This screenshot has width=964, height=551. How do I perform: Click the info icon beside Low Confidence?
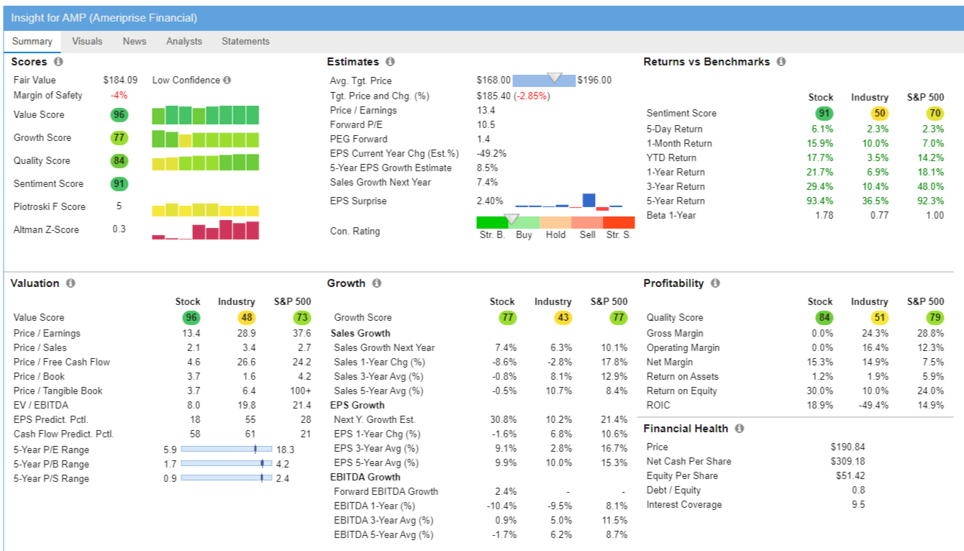[x=227, y=81]
